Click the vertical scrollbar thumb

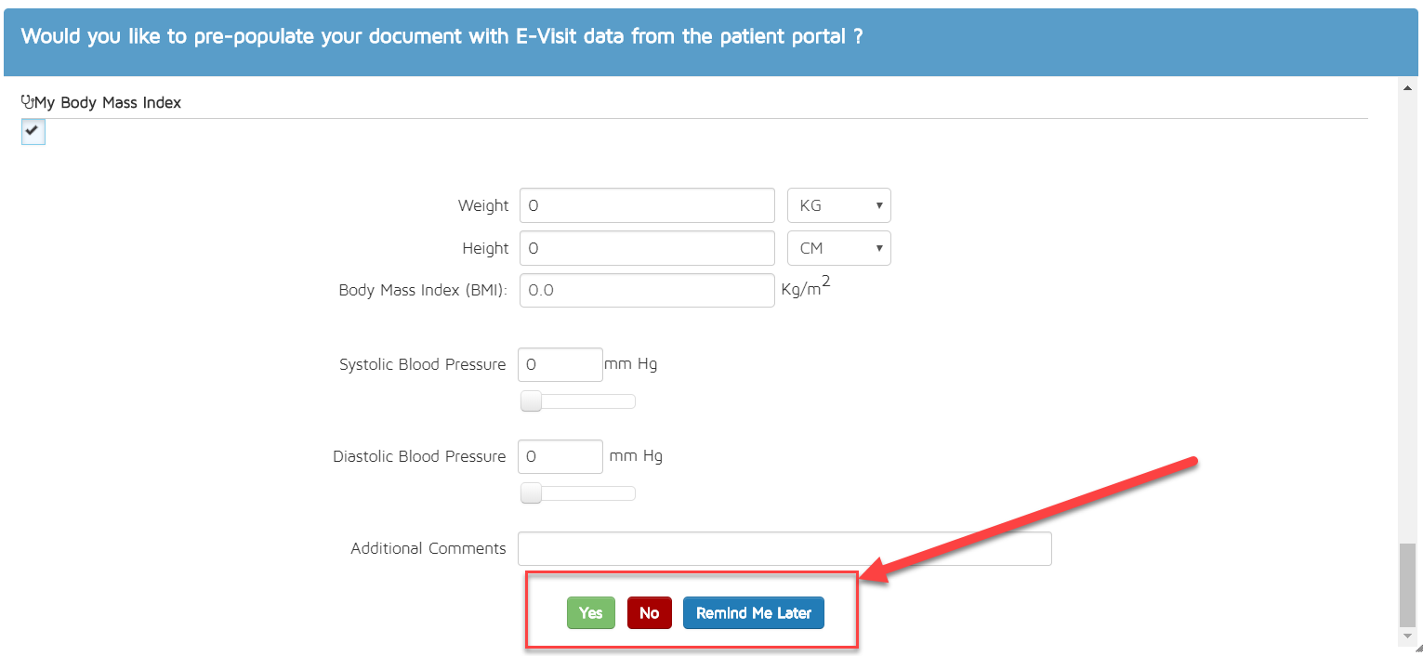click(x=1407, y=584)
